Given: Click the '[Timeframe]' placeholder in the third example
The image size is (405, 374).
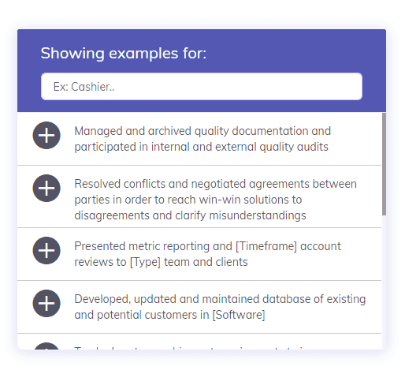Looking at the screenshot, I should click(x=266, y=246).
